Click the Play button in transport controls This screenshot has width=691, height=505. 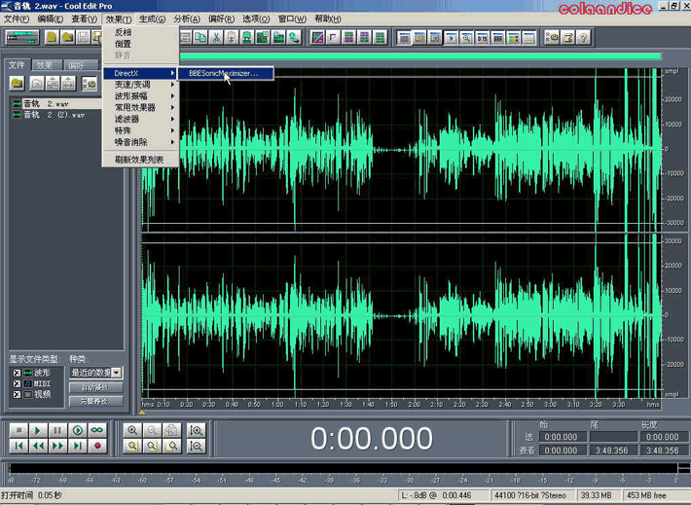(x=38, y=430)
